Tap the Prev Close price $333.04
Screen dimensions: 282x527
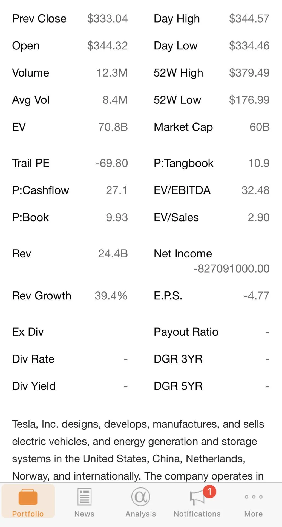click(107, 19)
